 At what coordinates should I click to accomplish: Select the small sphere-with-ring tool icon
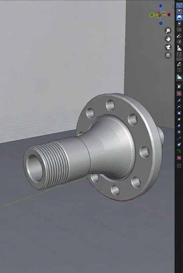click(x=179, y=23)
